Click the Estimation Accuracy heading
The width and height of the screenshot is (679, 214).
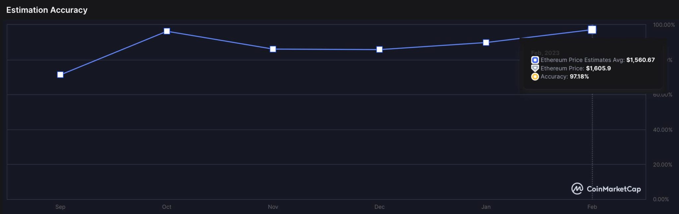click(x=47, y=10)
